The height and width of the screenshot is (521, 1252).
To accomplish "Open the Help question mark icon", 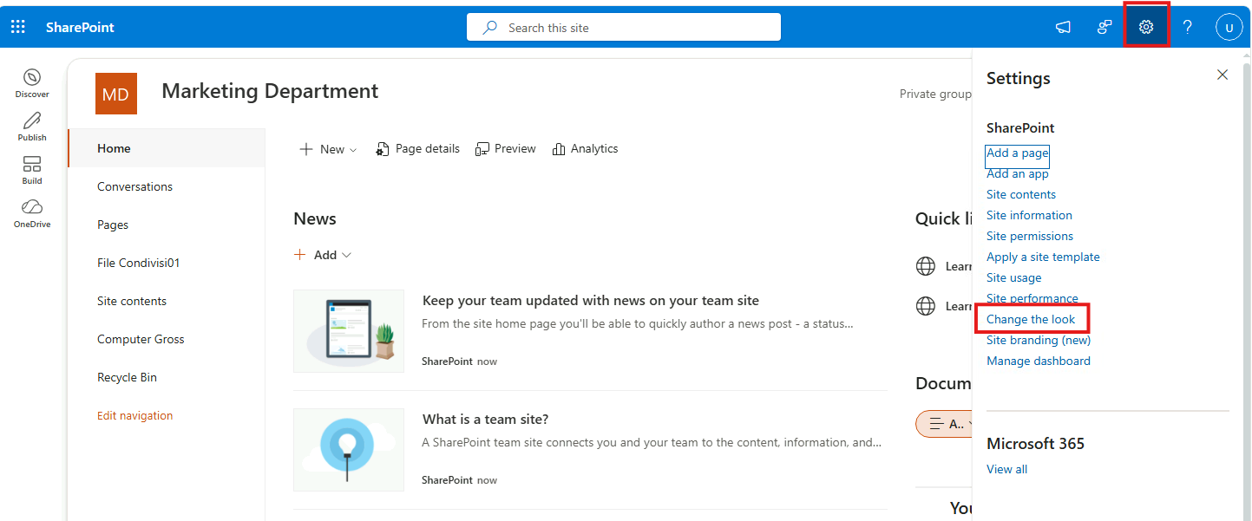I will (1188, 27).
